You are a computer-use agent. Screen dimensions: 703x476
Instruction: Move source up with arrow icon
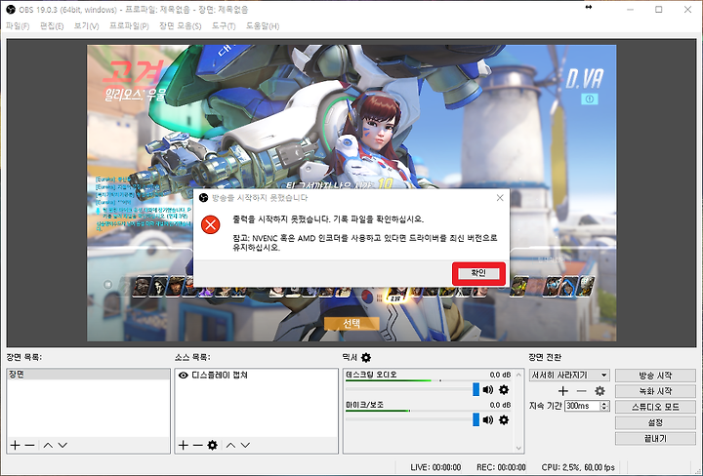[230, 445]
